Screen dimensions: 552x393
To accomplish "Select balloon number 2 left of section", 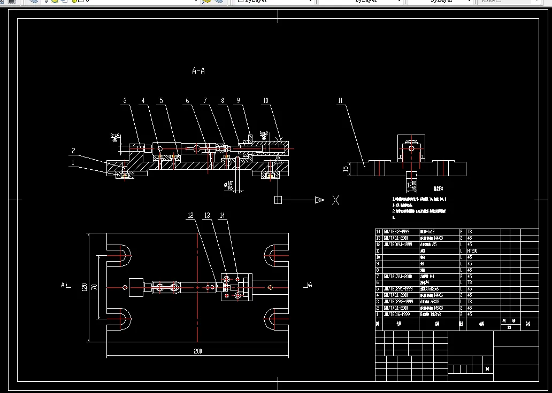I will click(73, 151).
